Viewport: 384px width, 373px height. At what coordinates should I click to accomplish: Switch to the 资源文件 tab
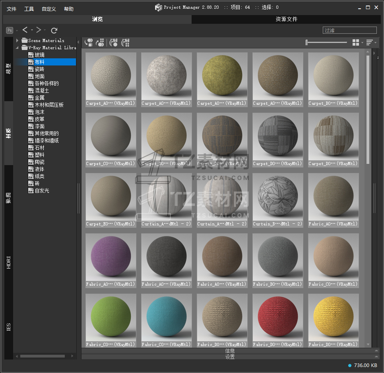[x=286, y=19]
